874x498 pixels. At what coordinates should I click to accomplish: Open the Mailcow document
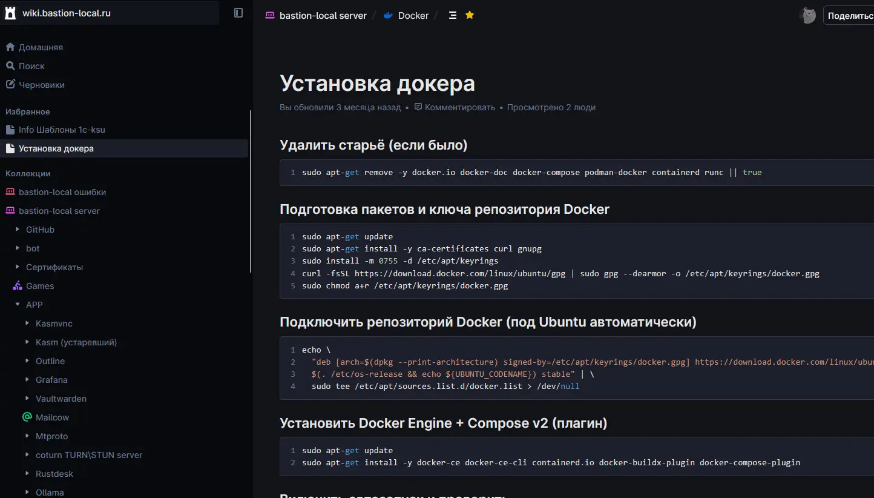(x=52, y=417)
